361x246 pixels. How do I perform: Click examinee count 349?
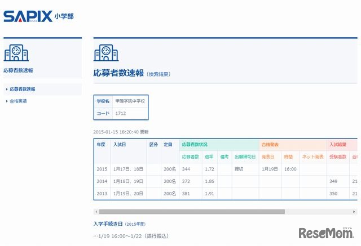point(333,181)
